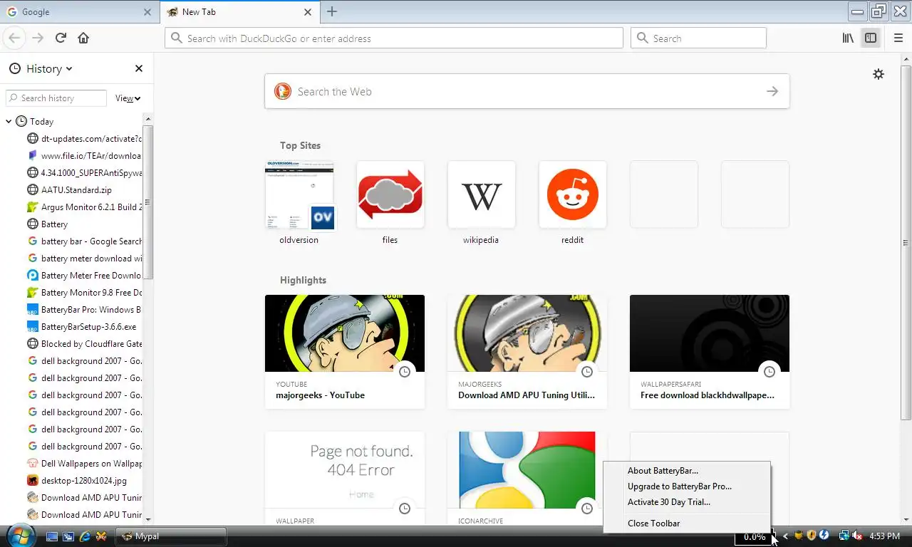912x547 pixels.
Task: Open the home page icon
Action: [83, 38]
